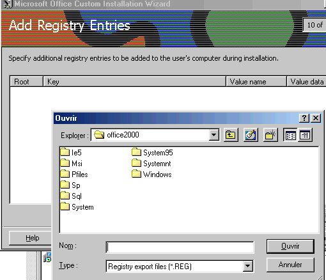Click the office2000 folder icon in Explorer box
Screen dimensions: 326x280
pyautogui.click(x=99, y=135)
